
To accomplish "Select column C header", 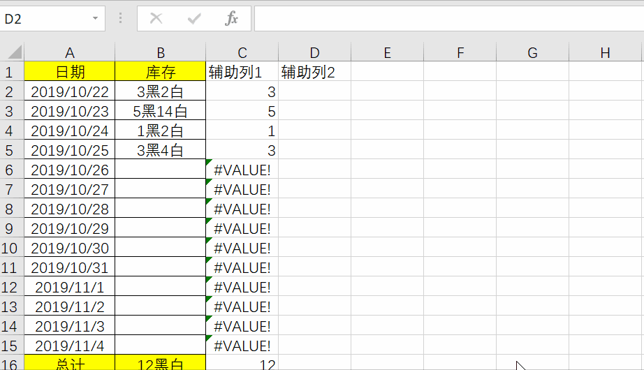I will point(242,52).
